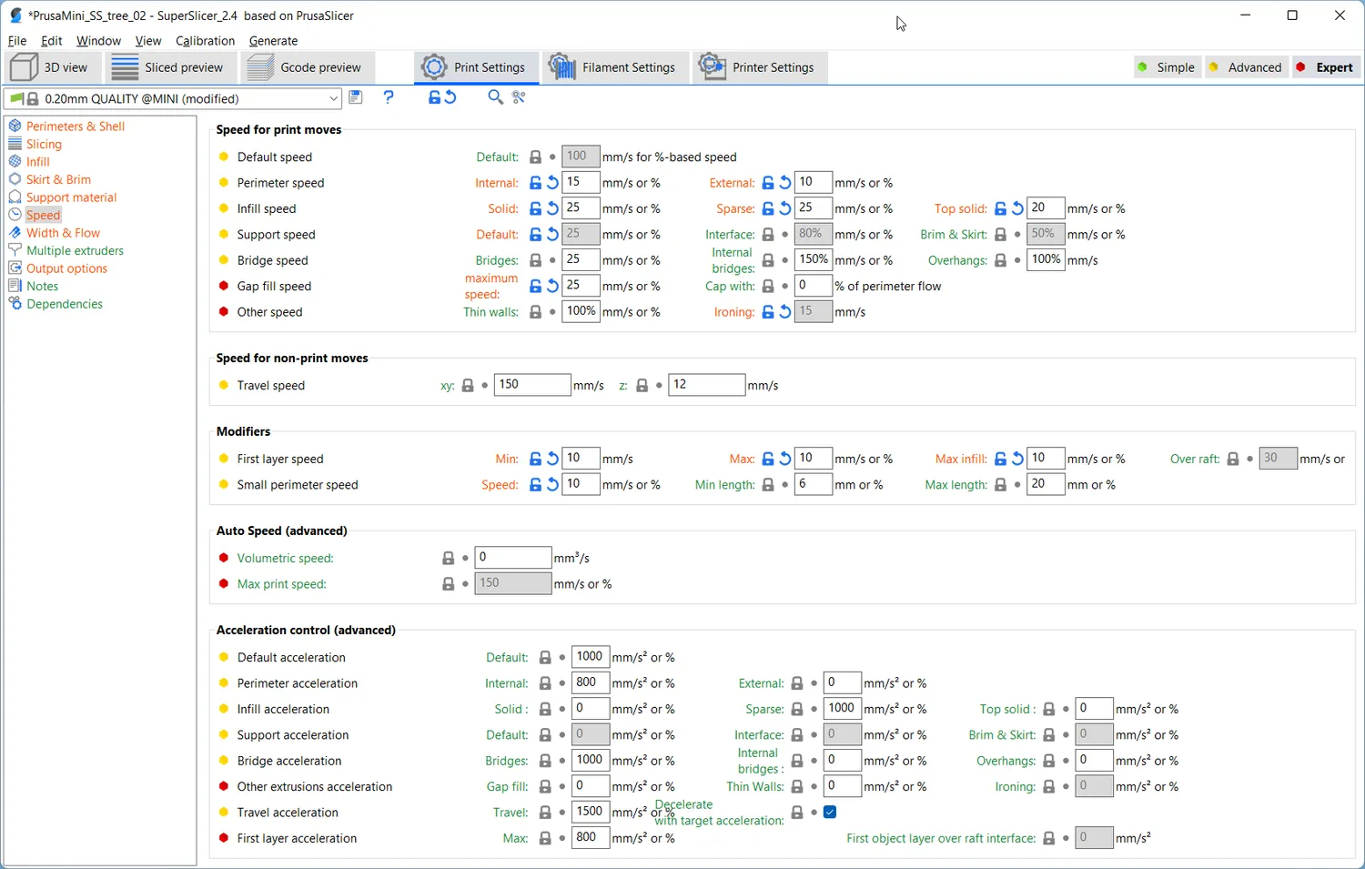Click the Small perimeter Min length field

(x=813, y=484)
